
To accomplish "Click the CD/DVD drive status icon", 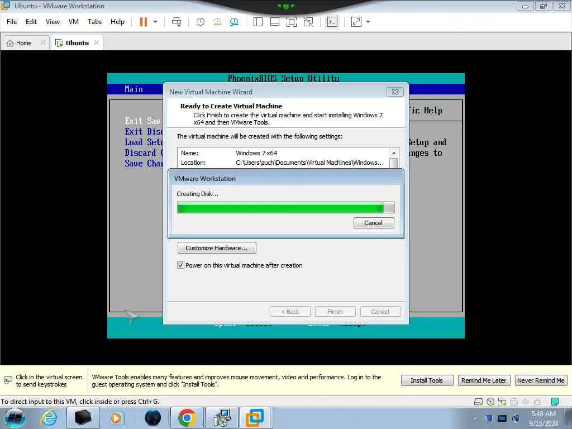I will [490, 402].
